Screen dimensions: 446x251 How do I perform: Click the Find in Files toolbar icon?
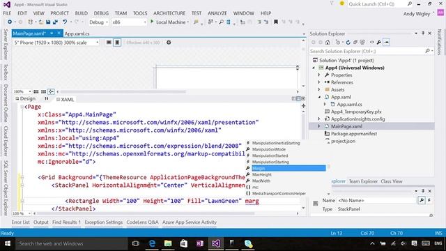196,22
